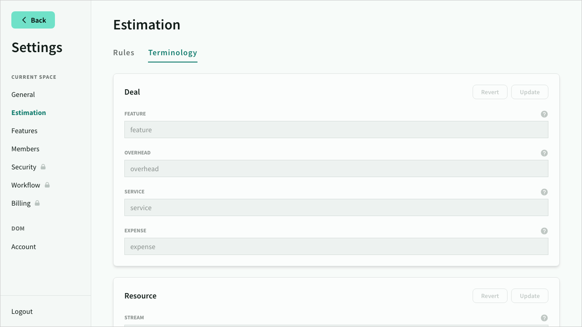Image resolution: width=582 pixels, height=327 pixels.
Task: Go to Account settings under DOM
Action: click(x=24, y=246)
